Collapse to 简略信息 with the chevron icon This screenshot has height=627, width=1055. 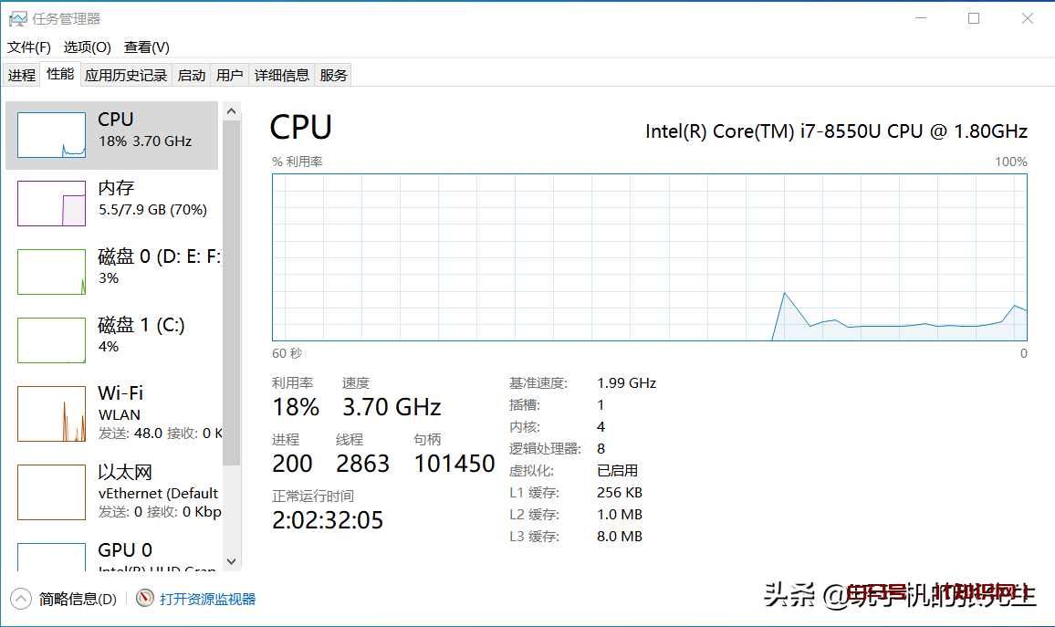pos(20,599)
